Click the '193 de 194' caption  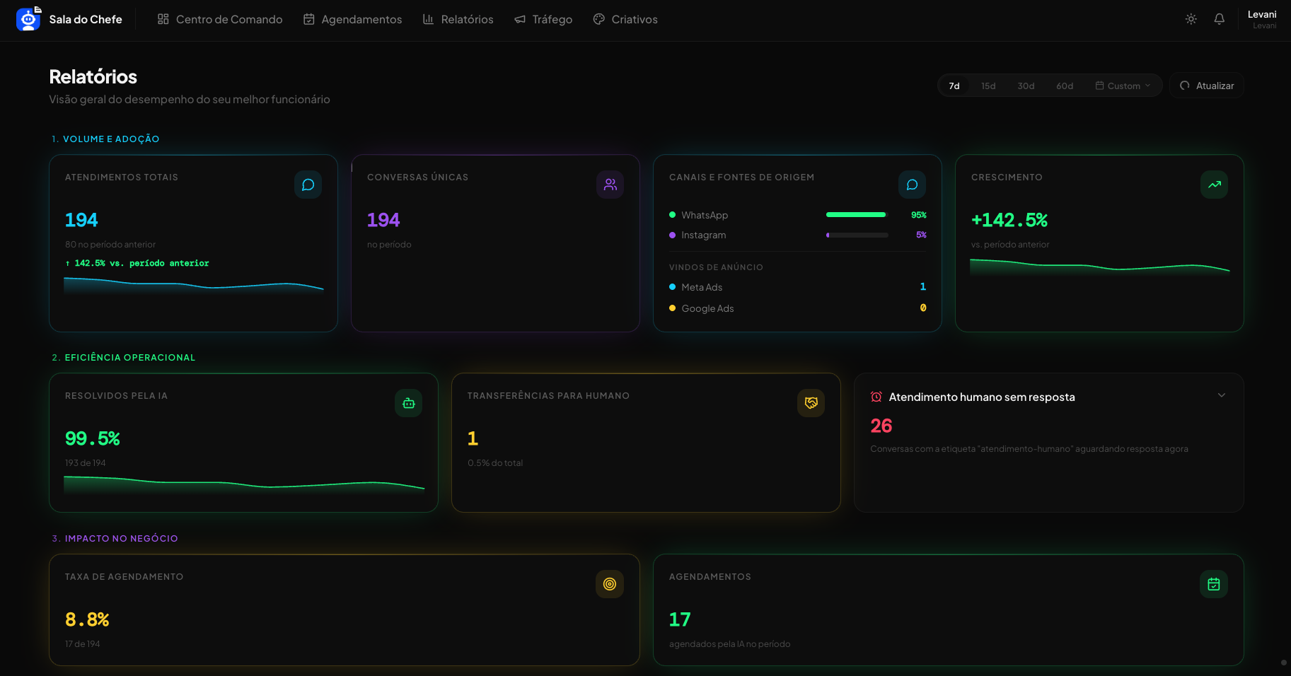[x=85, y=463]
